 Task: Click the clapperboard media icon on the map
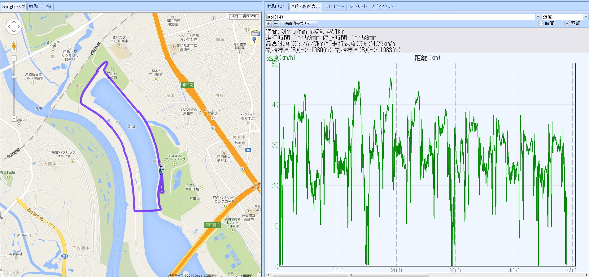[x=254, y=32]
